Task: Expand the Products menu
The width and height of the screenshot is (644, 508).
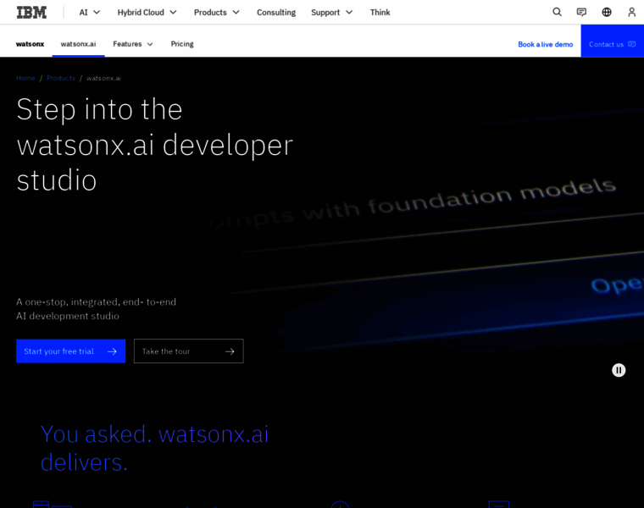Action: (216, 13)
